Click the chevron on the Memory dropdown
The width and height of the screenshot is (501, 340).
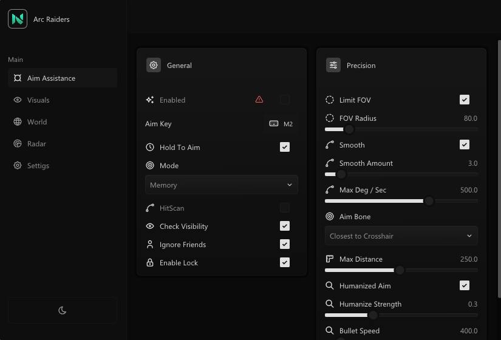[x=290, y=185]
